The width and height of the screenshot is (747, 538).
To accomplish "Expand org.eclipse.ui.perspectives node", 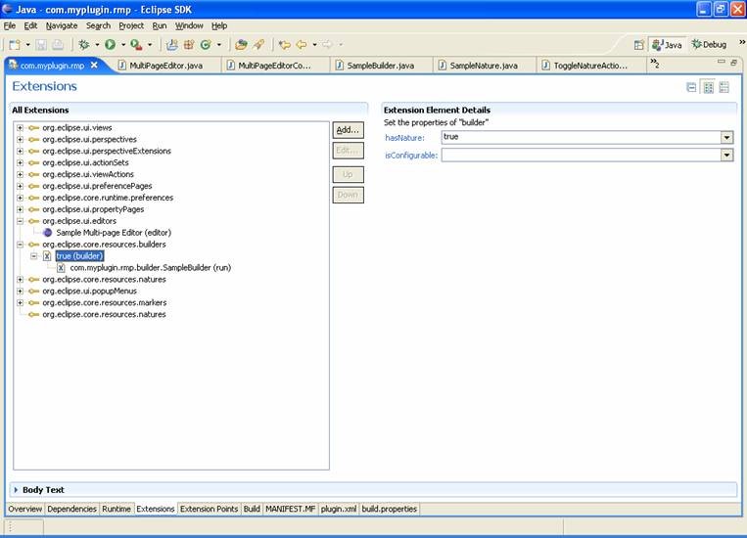I will click(20, 140).
